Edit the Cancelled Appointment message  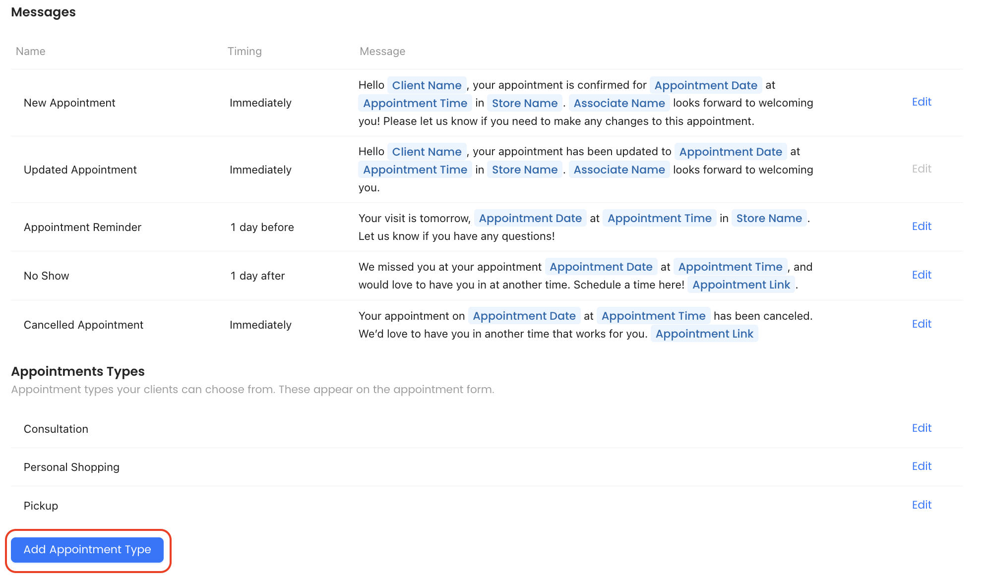click(921, 324)
